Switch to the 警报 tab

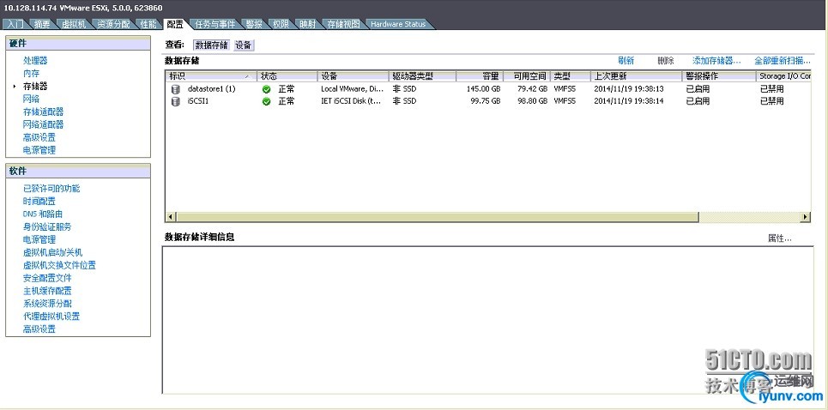(x=254, y=24)
